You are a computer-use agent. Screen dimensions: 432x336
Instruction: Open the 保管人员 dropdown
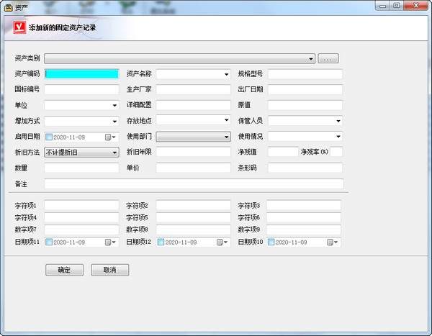point(338,121)
